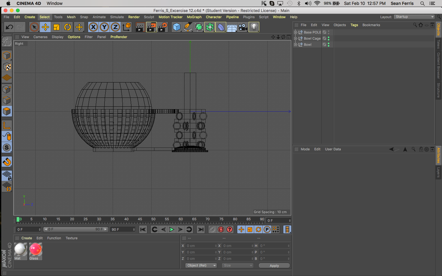Open the MoGraph menu

click(x=194, y=17)
